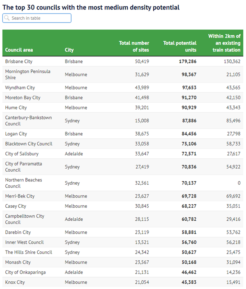Click the 43,989 sites value

(x=142, y=87)
